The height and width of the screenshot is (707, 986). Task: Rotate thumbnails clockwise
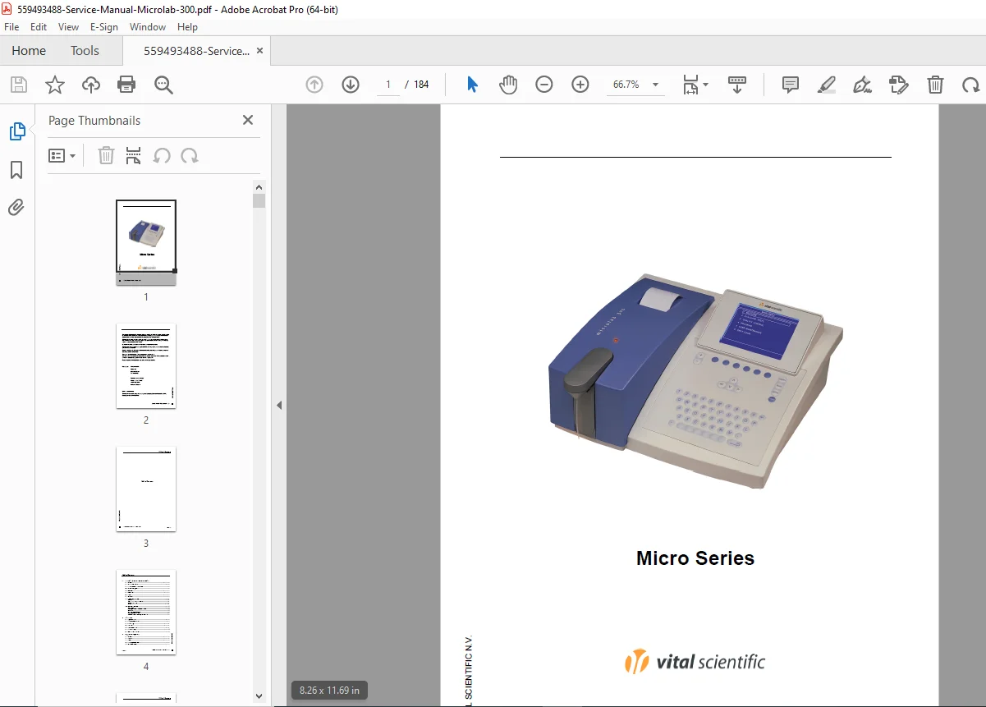(x=190, y=155)
